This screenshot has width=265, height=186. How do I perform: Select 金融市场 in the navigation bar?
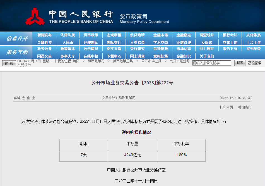160,35
